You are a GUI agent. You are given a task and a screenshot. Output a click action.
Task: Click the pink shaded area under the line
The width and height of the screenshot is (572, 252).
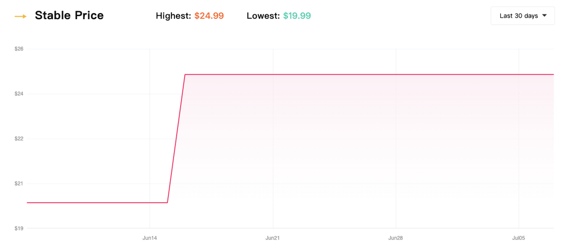tap(365, 146)
